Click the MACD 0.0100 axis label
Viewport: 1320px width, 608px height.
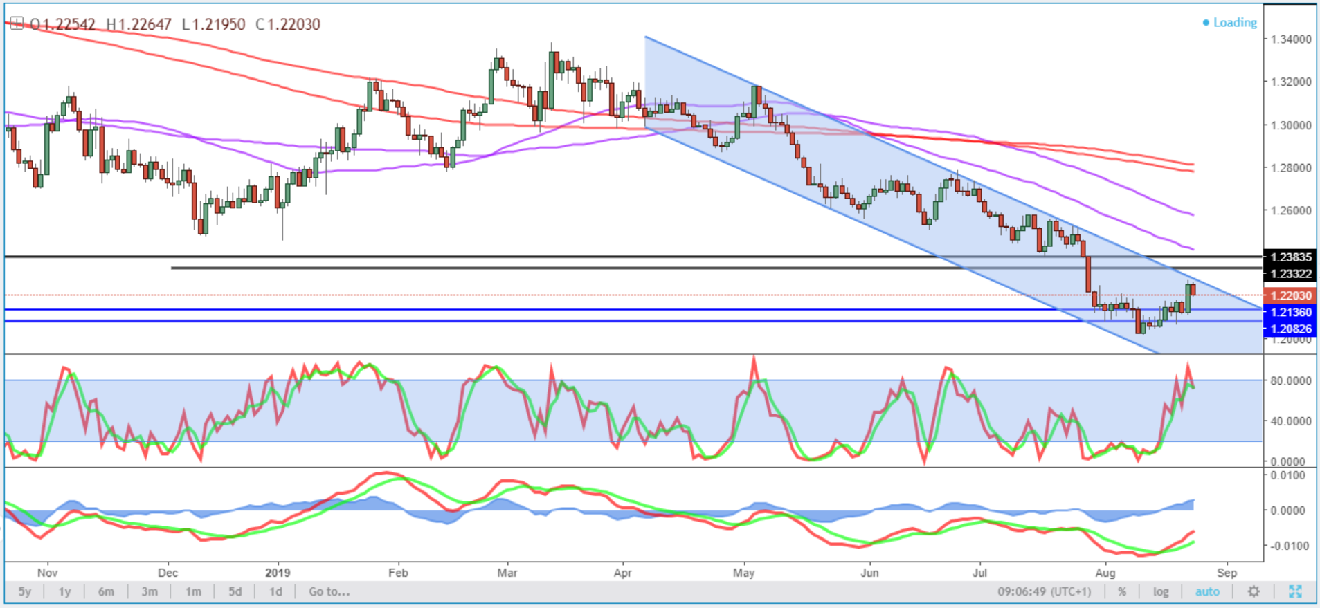tap(1288, 475)
